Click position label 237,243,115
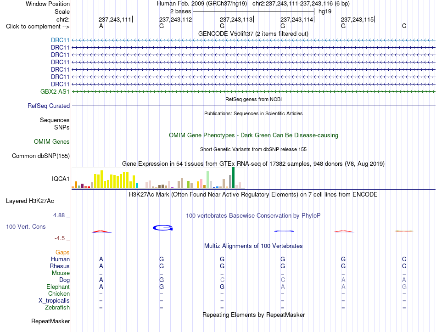The width and height of the screenshot is (436, 332). point(358,19)
